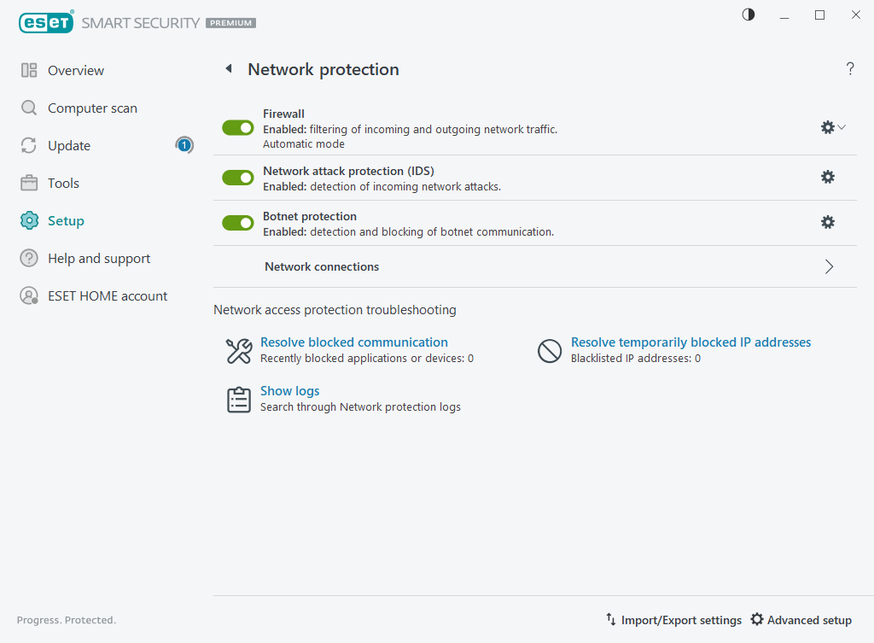Toggle Botnet protection off
Viewport: 874px width, 643px height.
(237, 222)
